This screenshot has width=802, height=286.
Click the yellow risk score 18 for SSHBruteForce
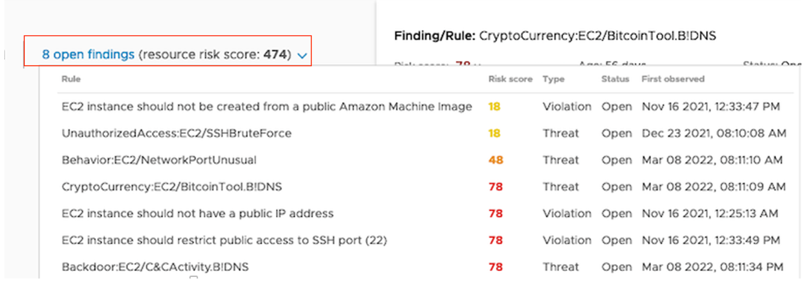pos(494,133)
